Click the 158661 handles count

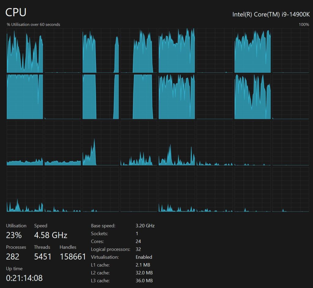coord(73,257)
